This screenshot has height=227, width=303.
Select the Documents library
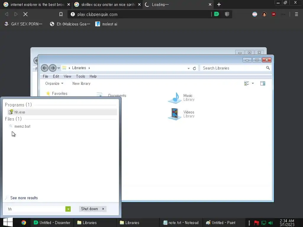112,95
